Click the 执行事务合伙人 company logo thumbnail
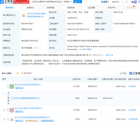Screen dimensions: 140x125 coord(23,15)
